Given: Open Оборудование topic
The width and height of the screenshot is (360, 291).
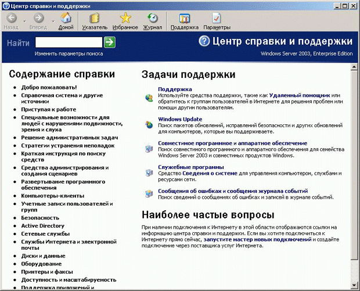Looking at the screenshot, I should click(x=41, y=264).
